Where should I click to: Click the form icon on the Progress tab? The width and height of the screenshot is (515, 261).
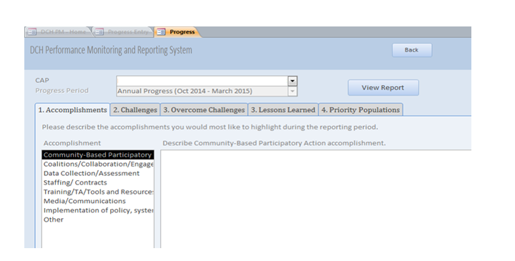point(161,32)
